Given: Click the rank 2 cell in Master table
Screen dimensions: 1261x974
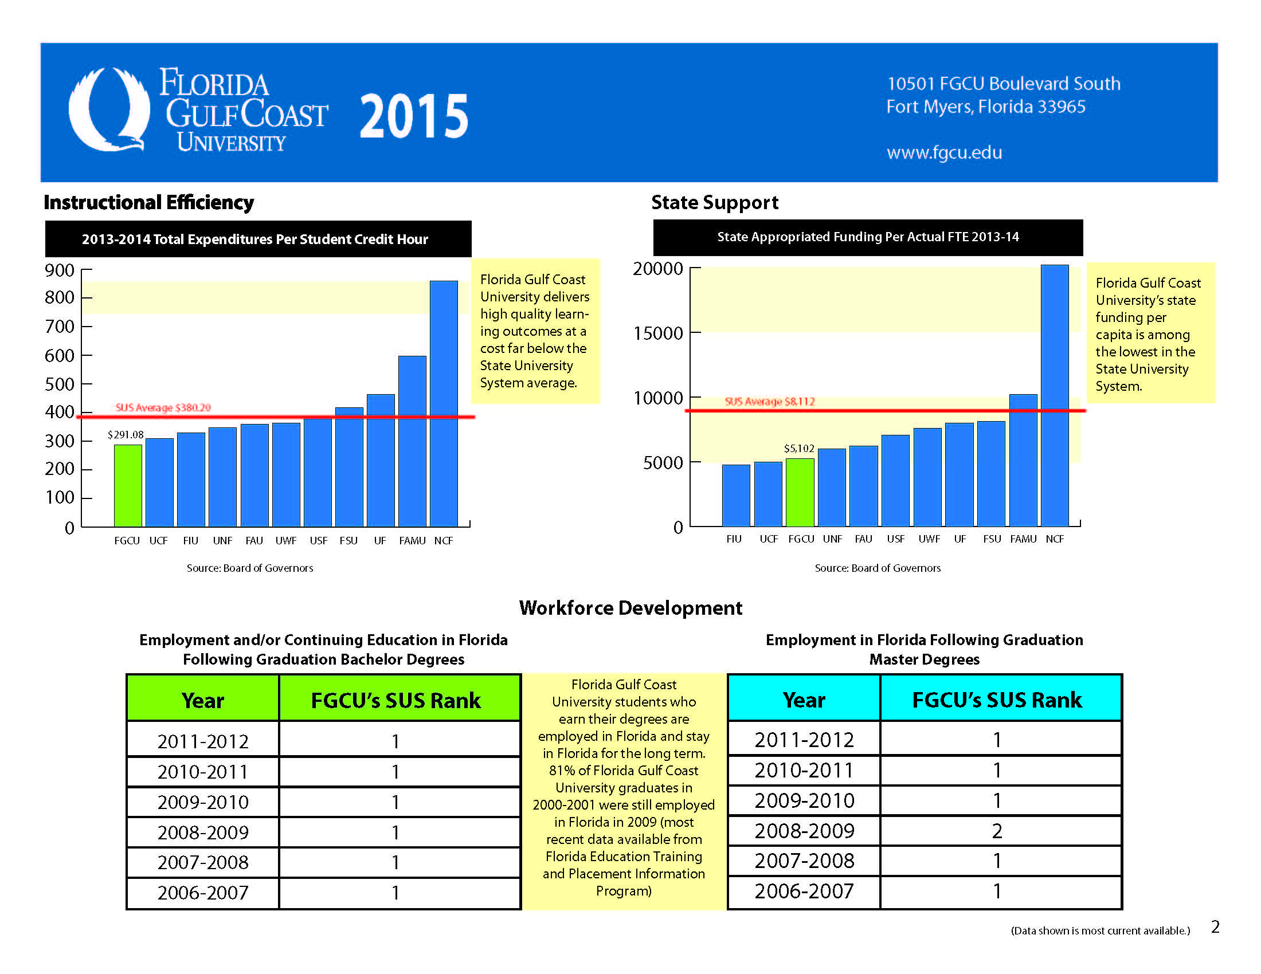Looking at the screenshot, I should 997,830.
